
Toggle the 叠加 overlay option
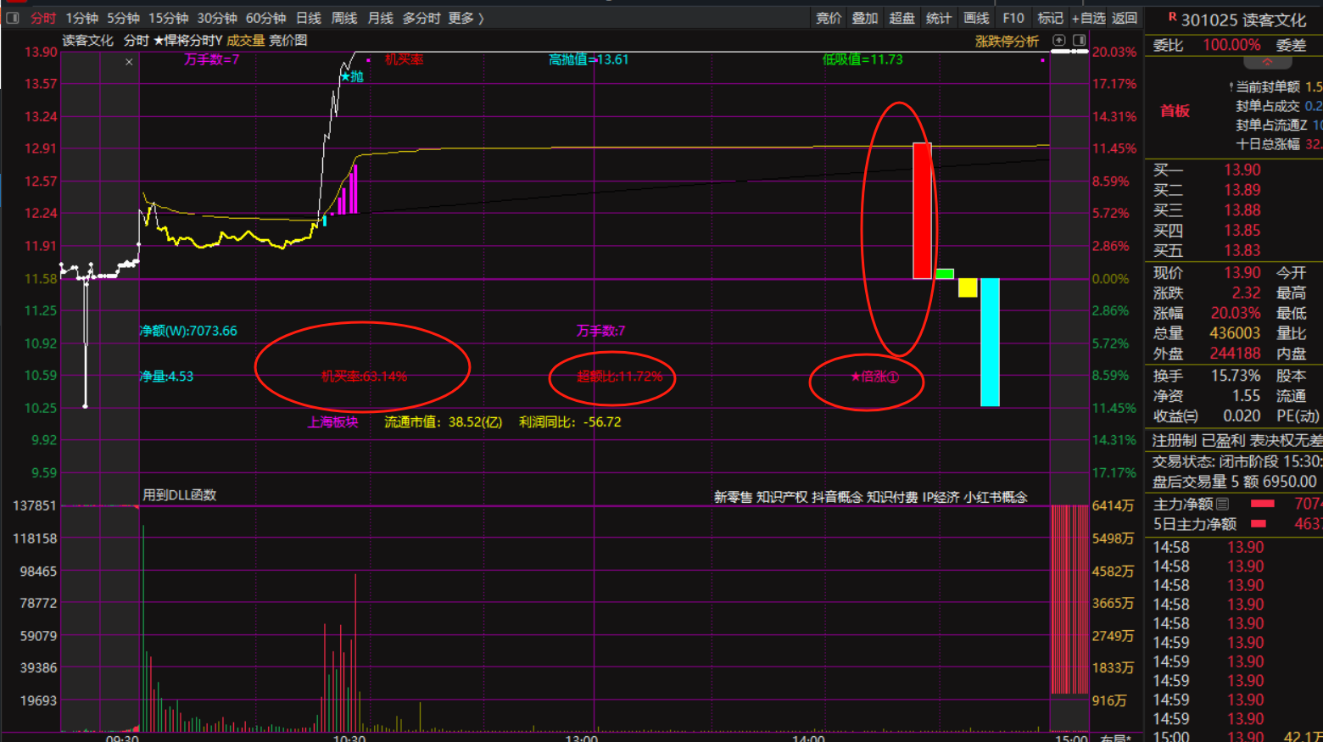(865, 18)
